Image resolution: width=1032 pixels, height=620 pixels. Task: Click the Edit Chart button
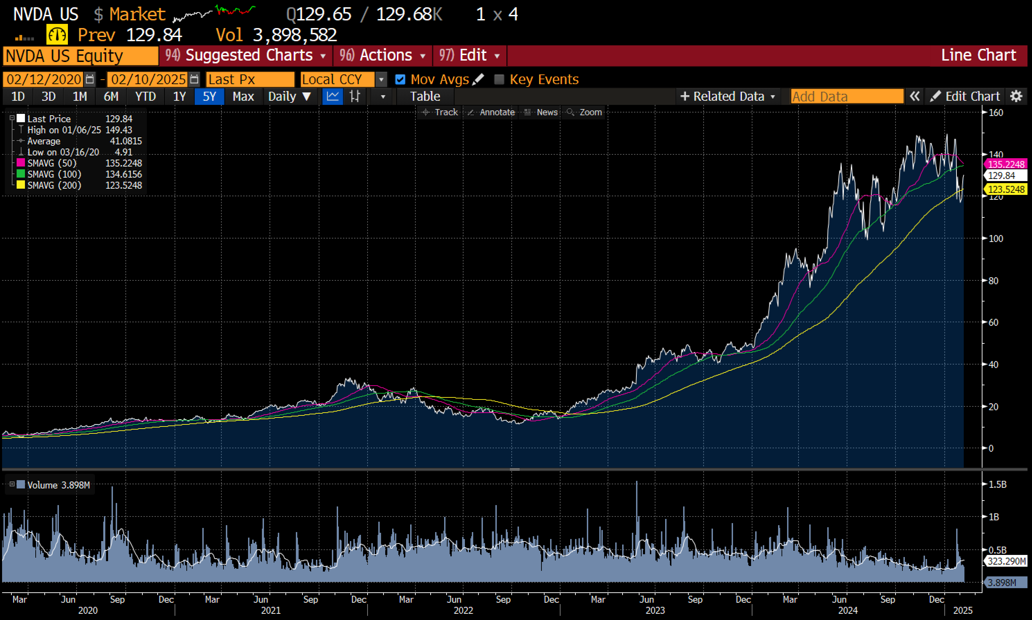coord(965,97)
